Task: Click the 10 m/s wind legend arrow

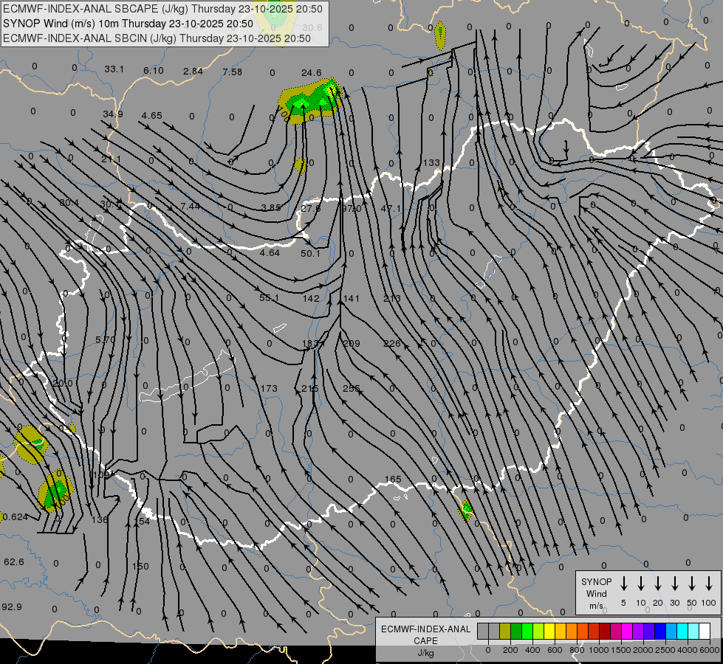Action: click(x=641, y=584)
